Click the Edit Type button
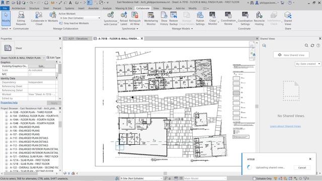Viewport: 322px width, 181px height. tap(53, 58)
